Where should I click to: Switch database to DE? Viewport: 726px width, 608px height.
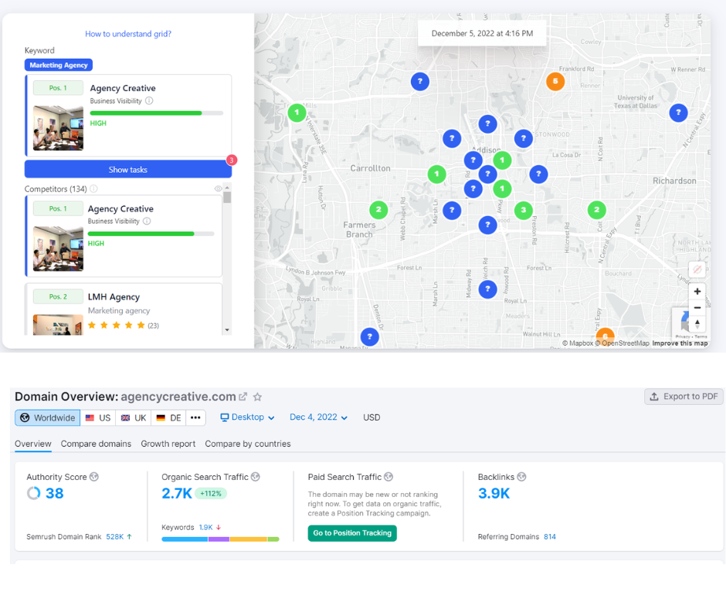168,418
